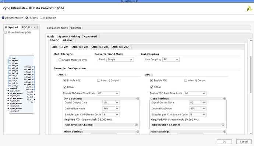The image size is (254, 146).
Task: Open ADC 0 Samples per AXI4-Stream Cycle dropdown
Action: pos(111,115)
